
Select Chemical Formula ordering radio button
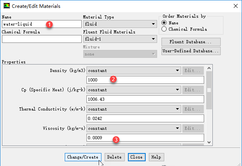(164, 29)
